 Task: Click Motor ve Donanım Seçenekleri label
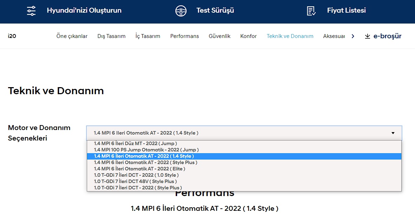[x=39, y=133]
